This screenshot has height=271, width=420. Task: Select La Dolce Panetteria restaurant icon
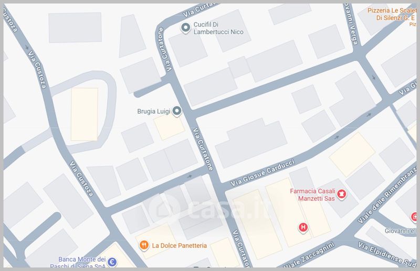click(x=144, y=245)
